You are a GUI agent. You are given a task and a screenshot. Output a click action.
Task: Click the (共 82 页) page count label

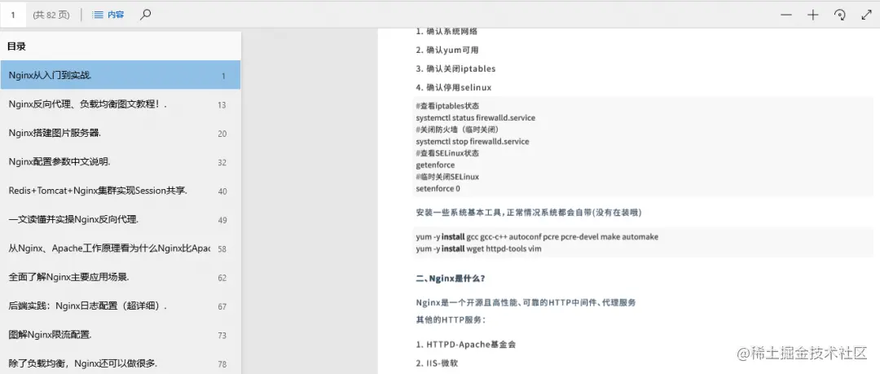point(51,15)
